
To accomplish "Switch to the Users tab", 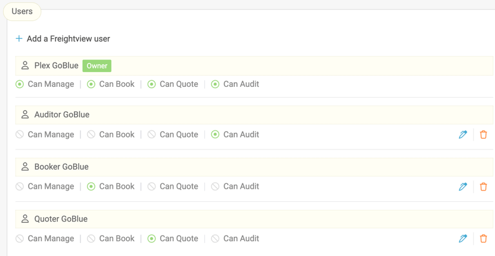I will [22, 11].
